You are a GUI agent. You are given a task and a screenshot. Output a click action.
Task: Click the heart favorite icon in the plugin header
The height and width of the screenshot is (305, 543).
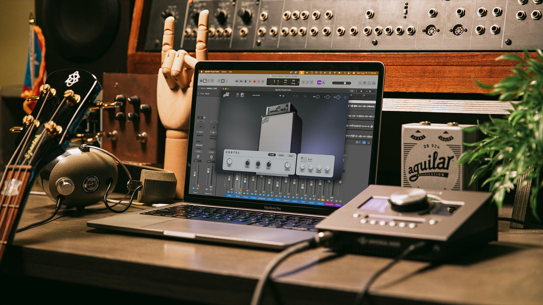click(280, 96)
